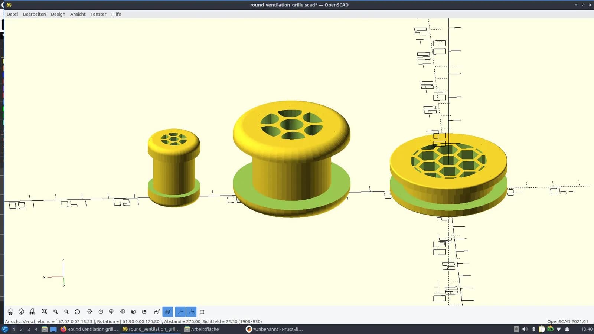
Task: Select the round_ventilation_gril OpenSCAD taskbar entry
Action: coord(151,329)
